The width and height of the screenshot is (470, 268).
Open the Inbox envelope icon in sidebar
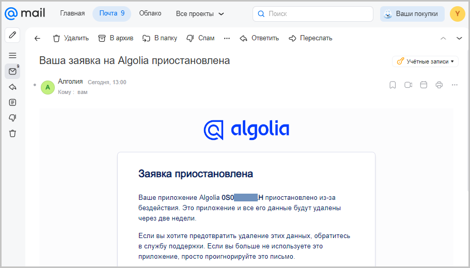(12, 71)
